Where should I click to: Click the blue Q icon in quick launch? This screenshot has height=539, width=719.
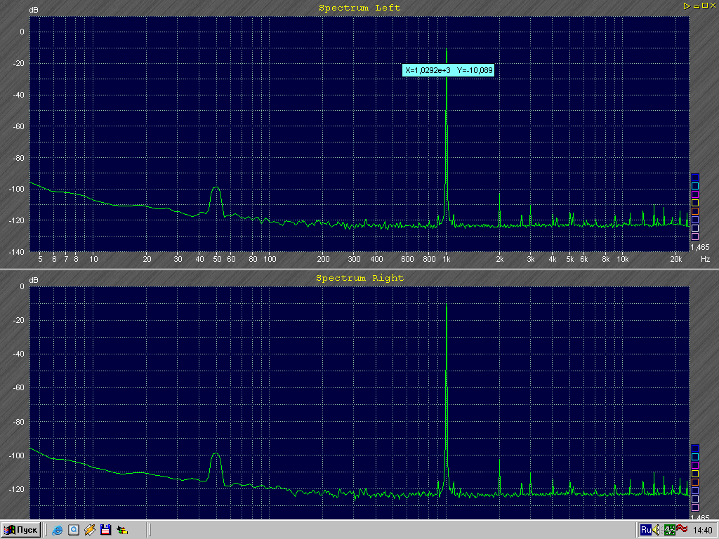click(73, 530)
